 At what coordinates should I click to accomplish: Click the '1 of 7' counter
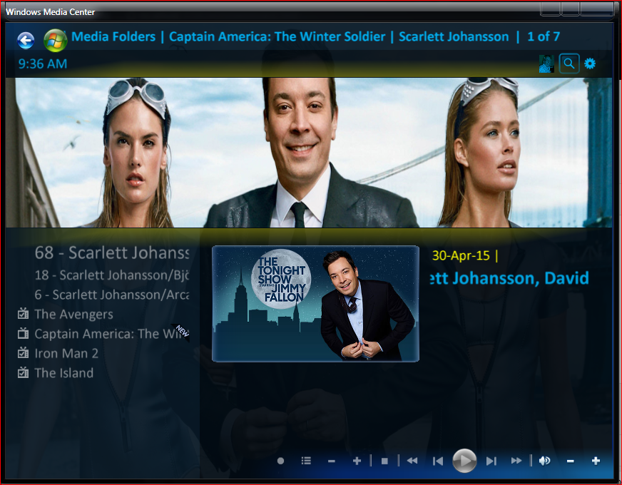(x=544, y=36)
